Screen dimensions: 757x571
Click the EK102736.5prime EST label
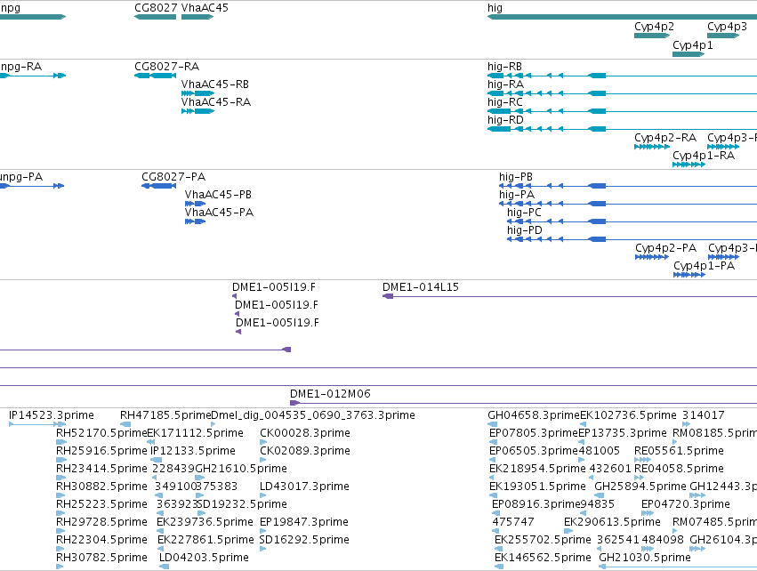628,415
